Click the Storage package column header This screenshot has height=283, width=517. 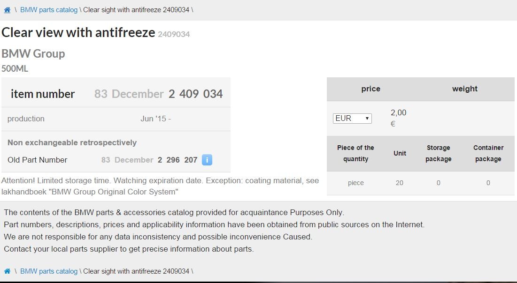[438, 153]
